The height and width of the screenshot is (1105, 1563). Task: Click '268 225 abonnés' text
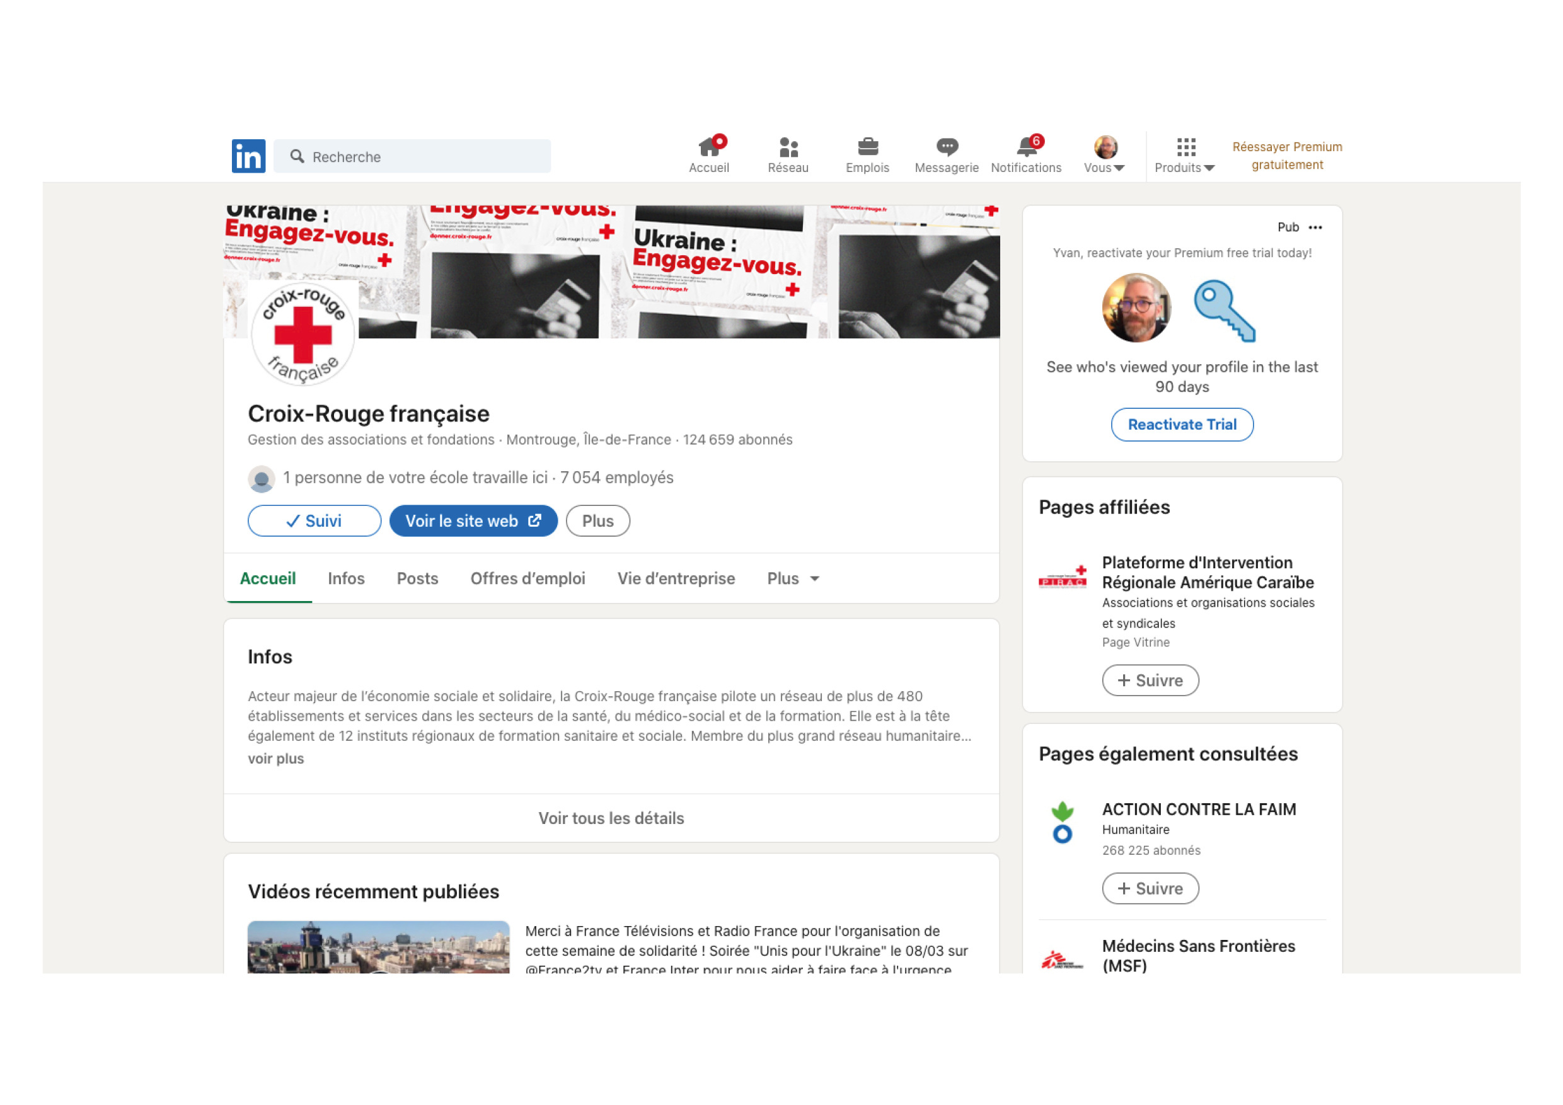[1151, 850]
